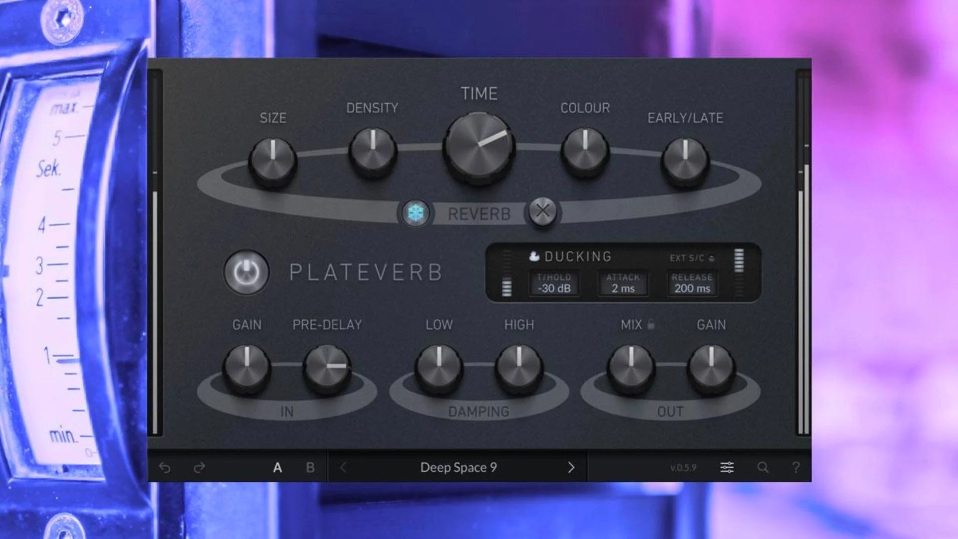
Task: Click the snowflake freeze icon next to REVERB
Action: click(416, 212)
